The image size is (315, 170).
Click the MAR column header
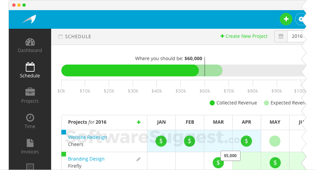point(218,122)
